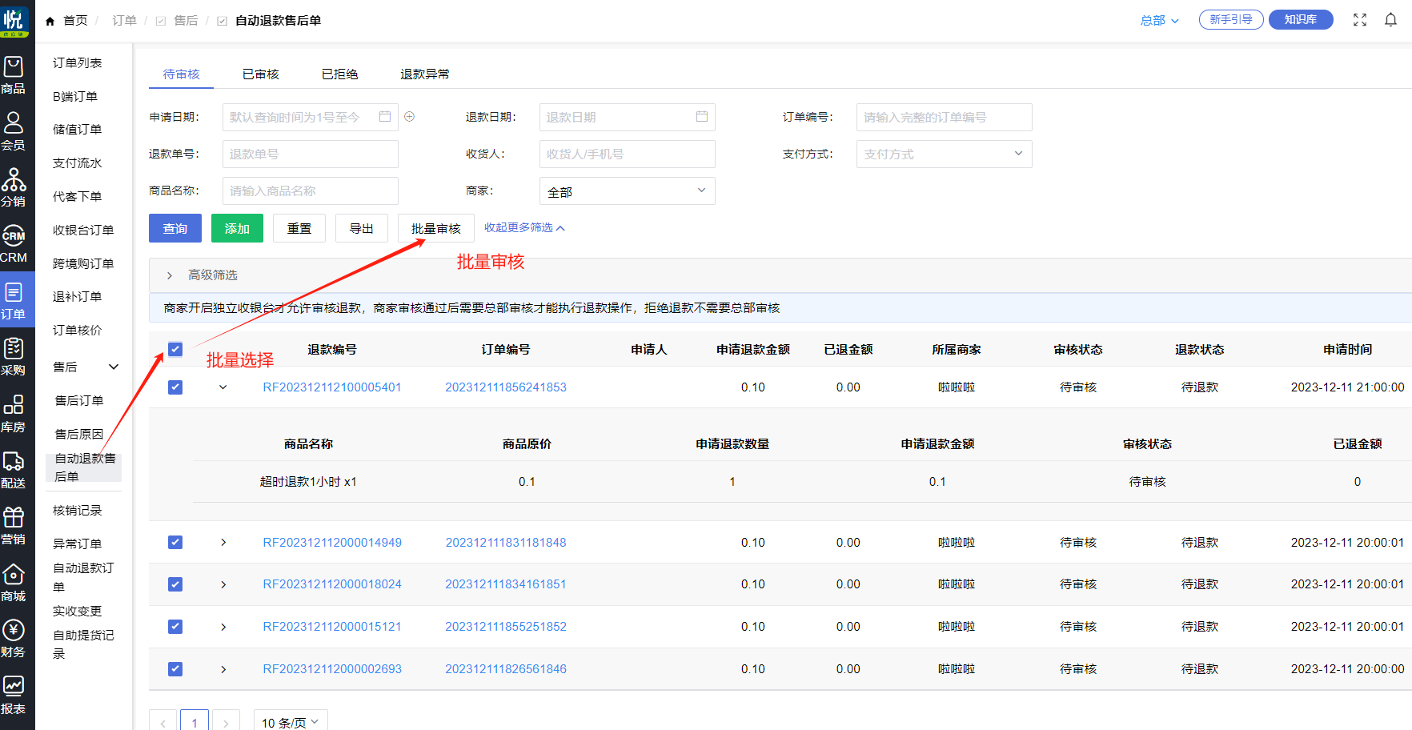This screenshot has width=1412, height=730.
Task: Uncheck row RF202312112000014949
Action: click(175, 543)
